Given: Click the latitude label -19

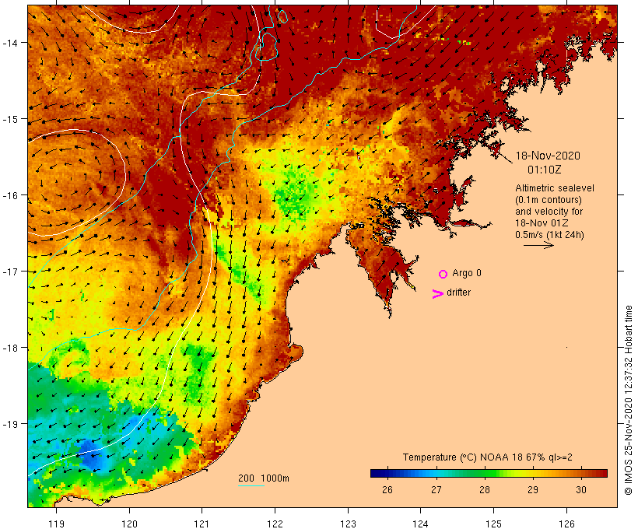Looking at the screenshot, I should 9,424.
